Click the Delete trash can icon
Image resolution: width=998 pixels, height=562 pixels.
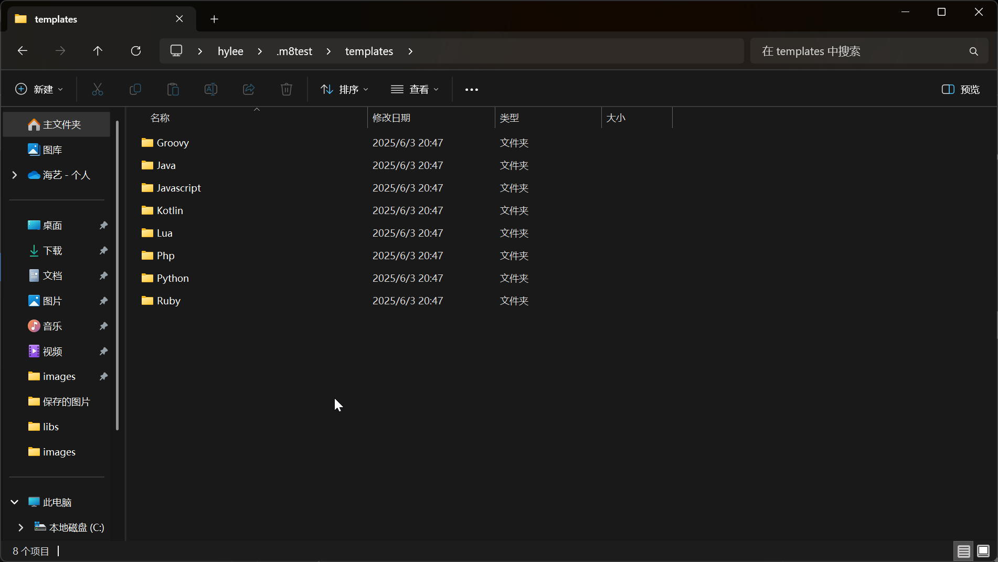point(286,89)
